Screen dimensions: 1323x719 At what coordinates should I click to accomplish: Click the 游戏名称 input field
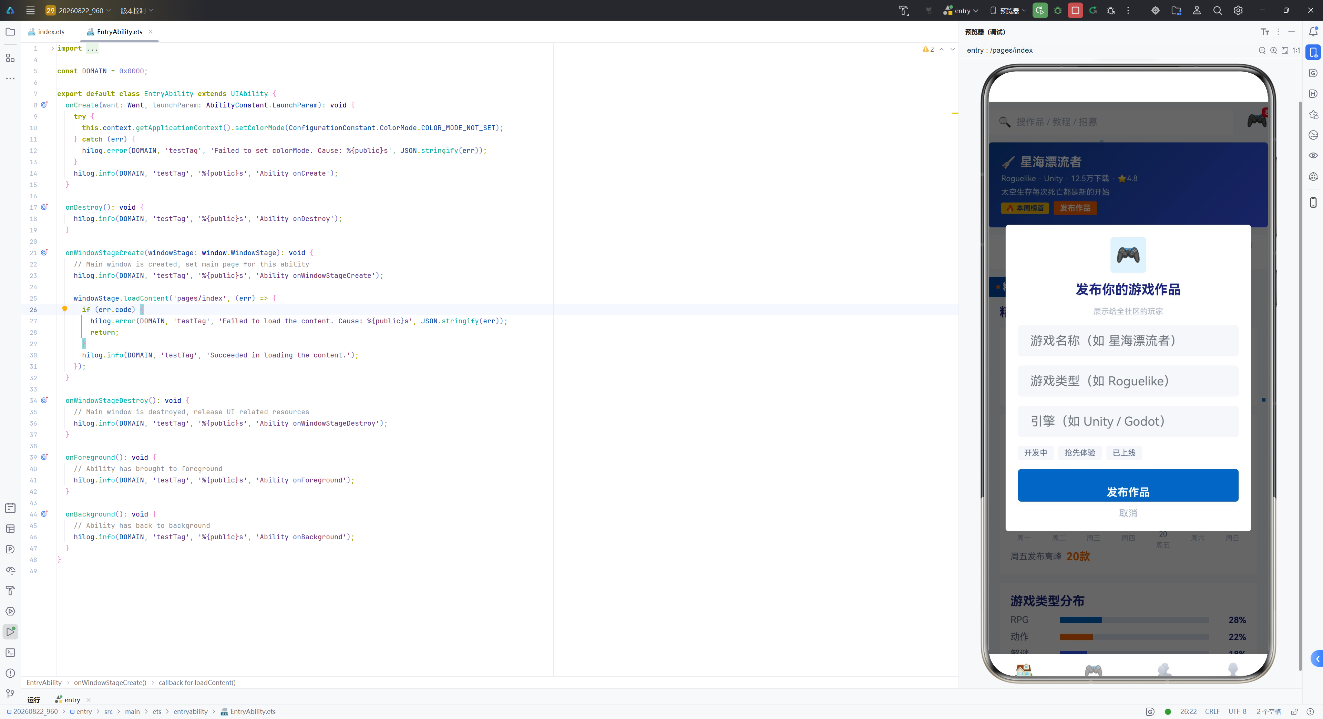[1128, 341]
